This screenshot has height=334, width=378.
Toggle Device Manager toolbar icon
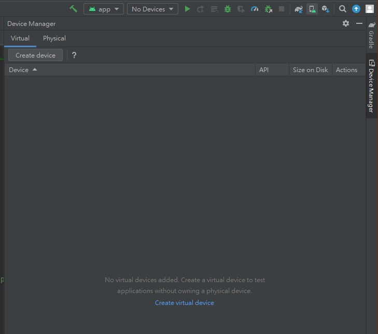[x=312, y=9]
